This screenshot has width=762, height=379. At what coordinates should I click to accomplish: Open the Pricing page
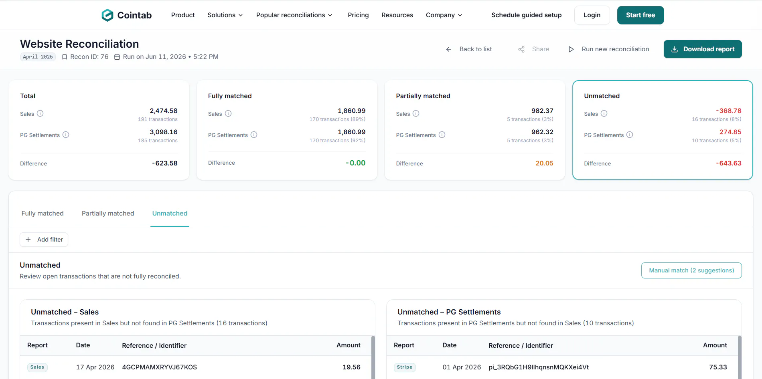coord(358,15)
